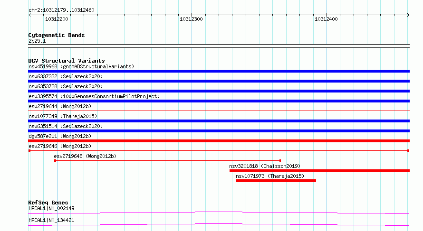Click the nsv4519968 gnomAD variant label
423x231 pixels.
[x=81, y=66]
